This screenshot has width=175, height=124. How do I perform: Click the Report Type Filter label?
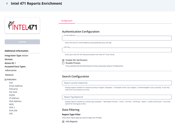point(71,114)
